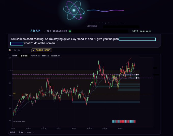This screenshot has height=136, width=173.
Task: Click the 160 price level on y-axis
Action: click(x=10, y=108)
